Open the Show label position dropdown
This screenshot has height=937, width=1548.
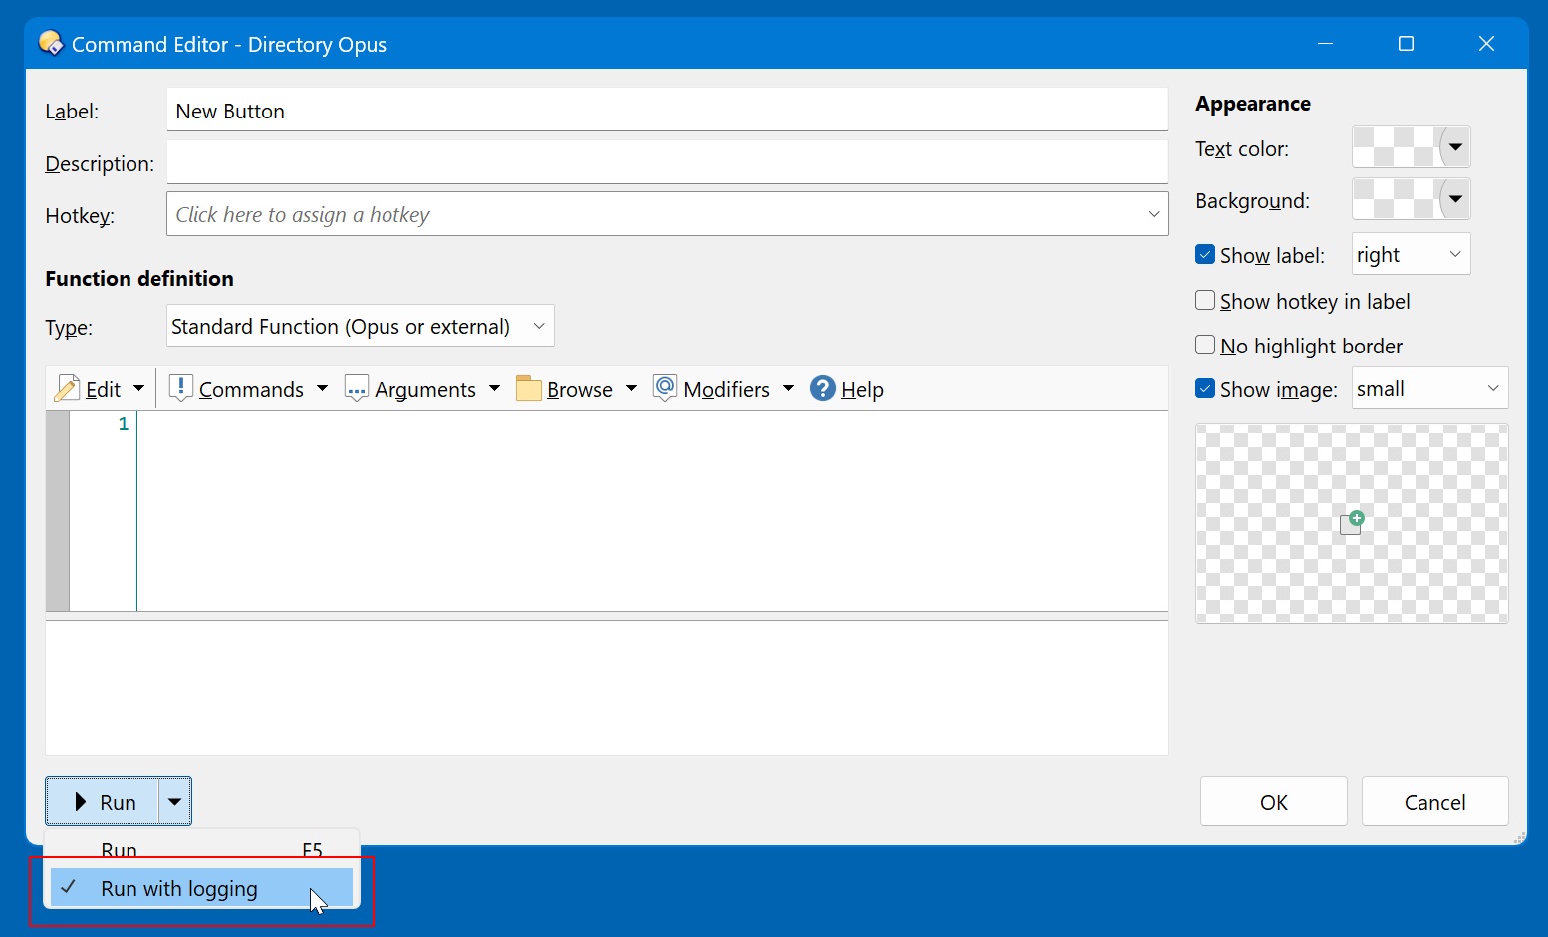[x=1411, y=254]
